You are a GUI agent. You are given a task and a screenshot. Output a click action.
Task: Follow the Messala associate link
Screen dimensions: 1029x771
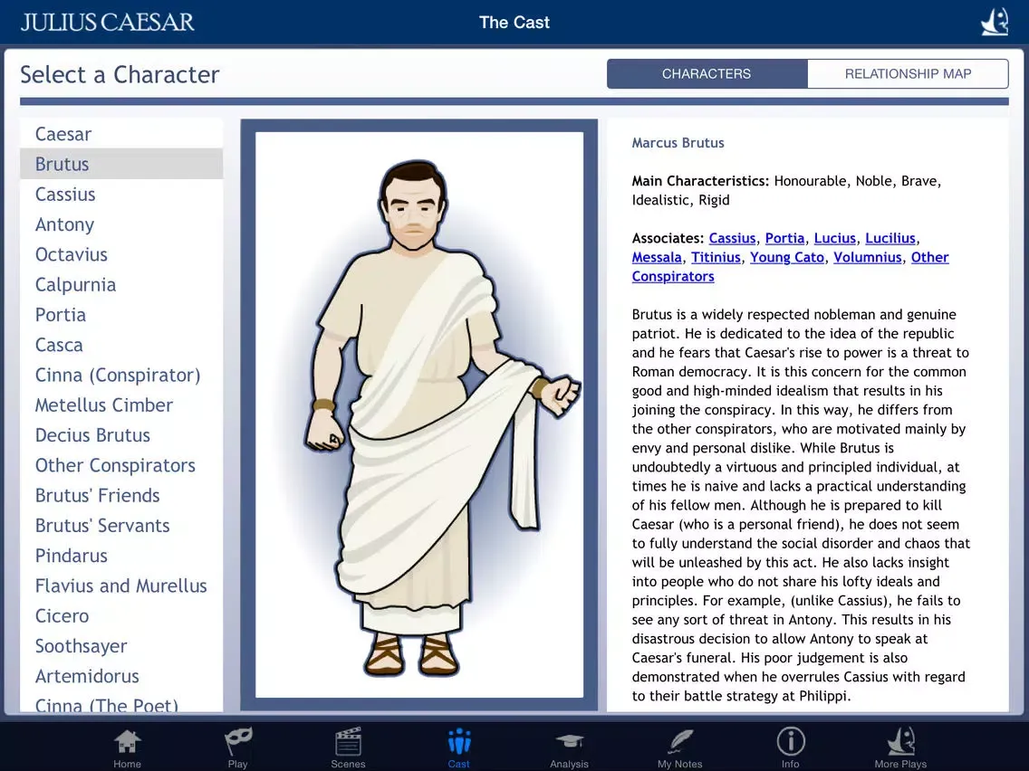[x=656, y=258]
